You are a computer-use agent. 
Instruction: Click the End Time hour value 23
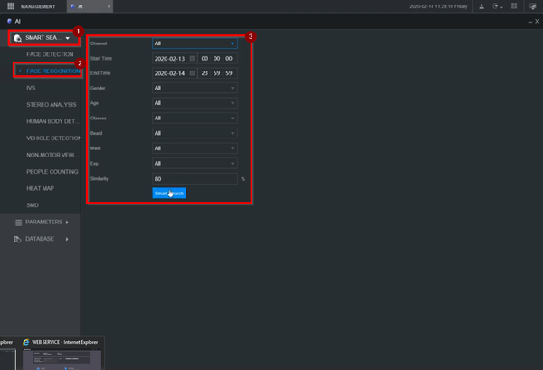(205, 73)
